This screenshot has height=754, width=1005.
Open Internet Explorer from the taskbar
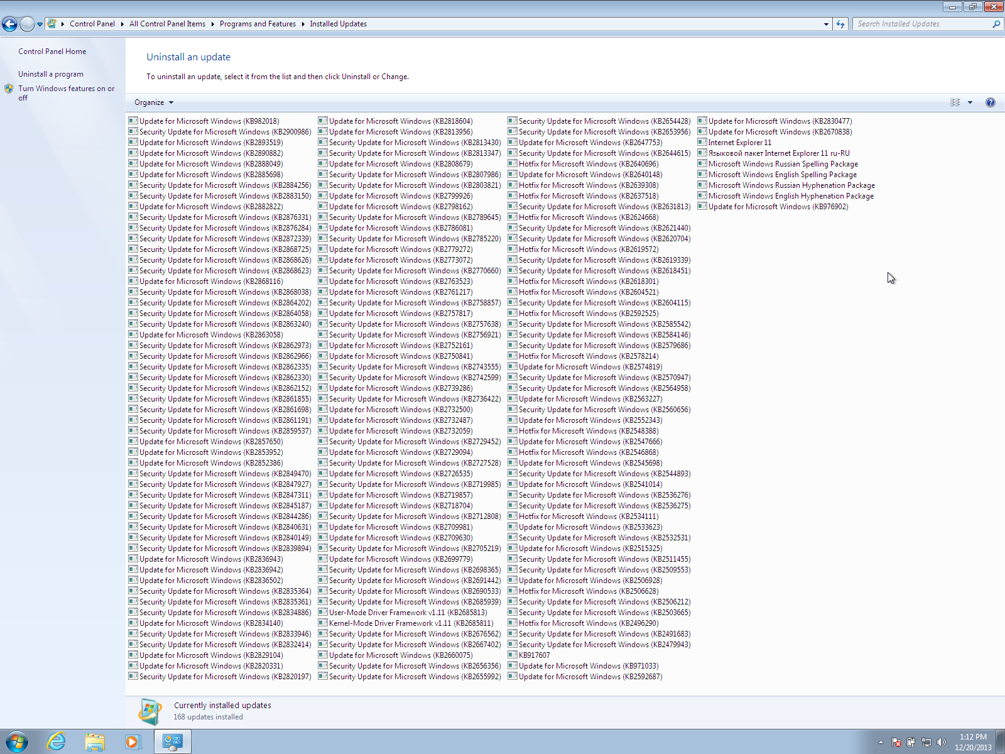57,741
